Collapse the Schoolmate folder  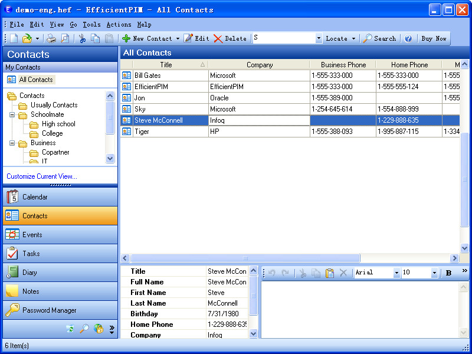(12, 114)
